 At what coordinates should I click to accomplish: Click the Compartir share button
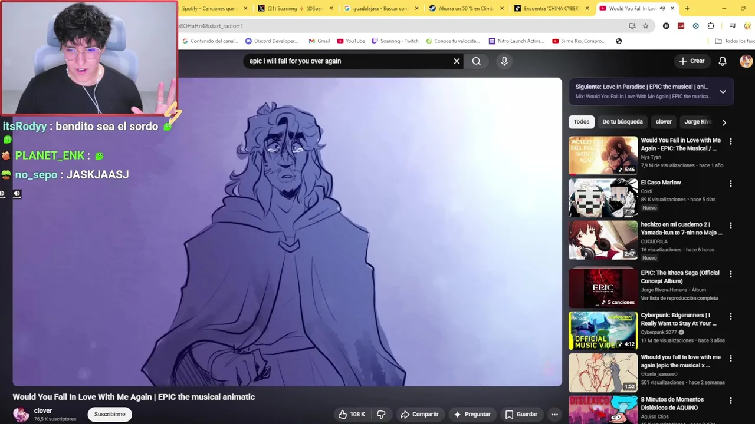point(419,415)
